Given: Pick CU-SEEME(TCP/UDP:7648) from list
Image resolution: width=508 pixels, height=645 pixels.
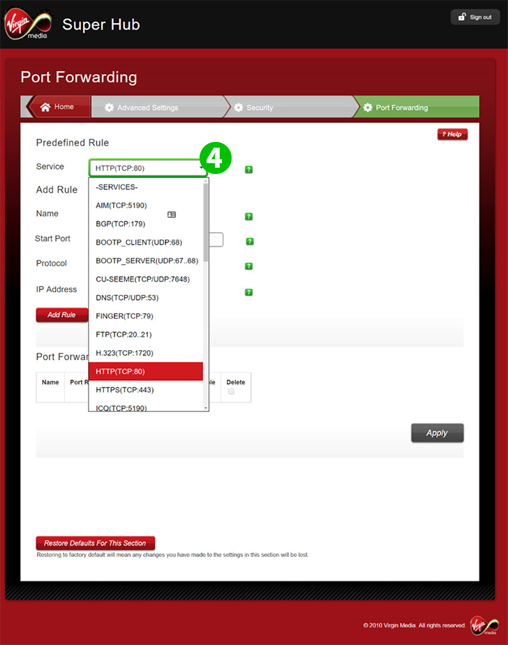Looking at the screenshot, I should [146, 279].
